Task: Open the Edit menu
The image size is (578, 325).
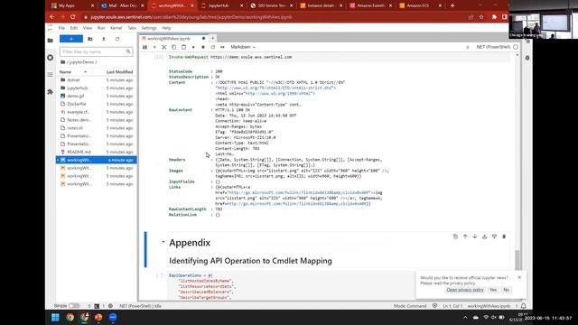Action: pos(74,28)
